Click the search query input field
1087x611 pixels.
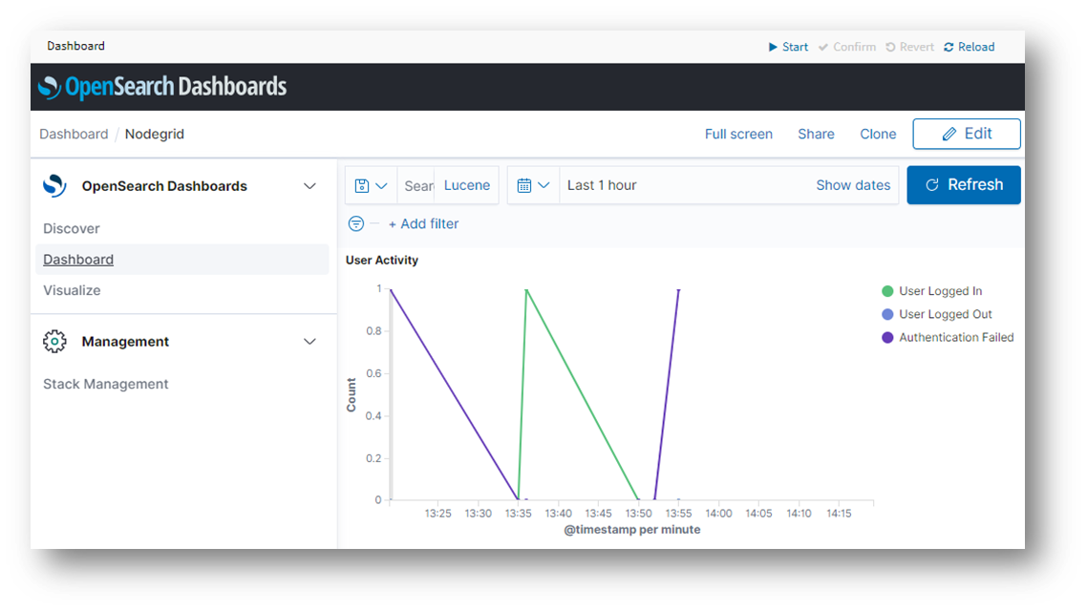click(416, 185)
